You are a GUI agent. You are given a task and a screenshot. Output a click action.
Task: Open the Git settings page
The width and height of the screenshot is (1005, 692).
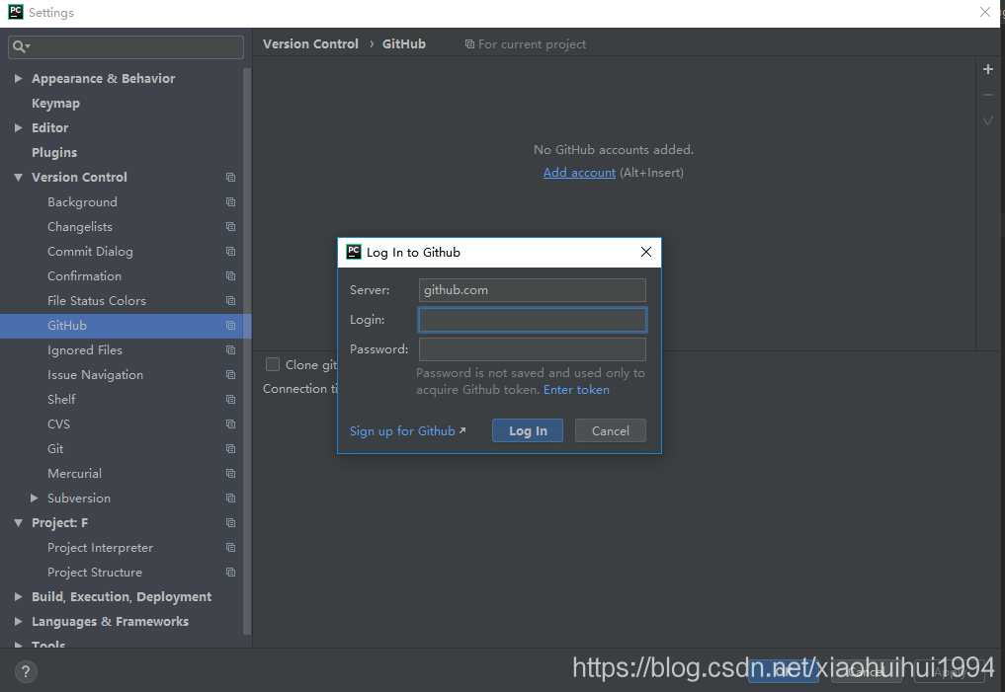(x=55, y=449)
